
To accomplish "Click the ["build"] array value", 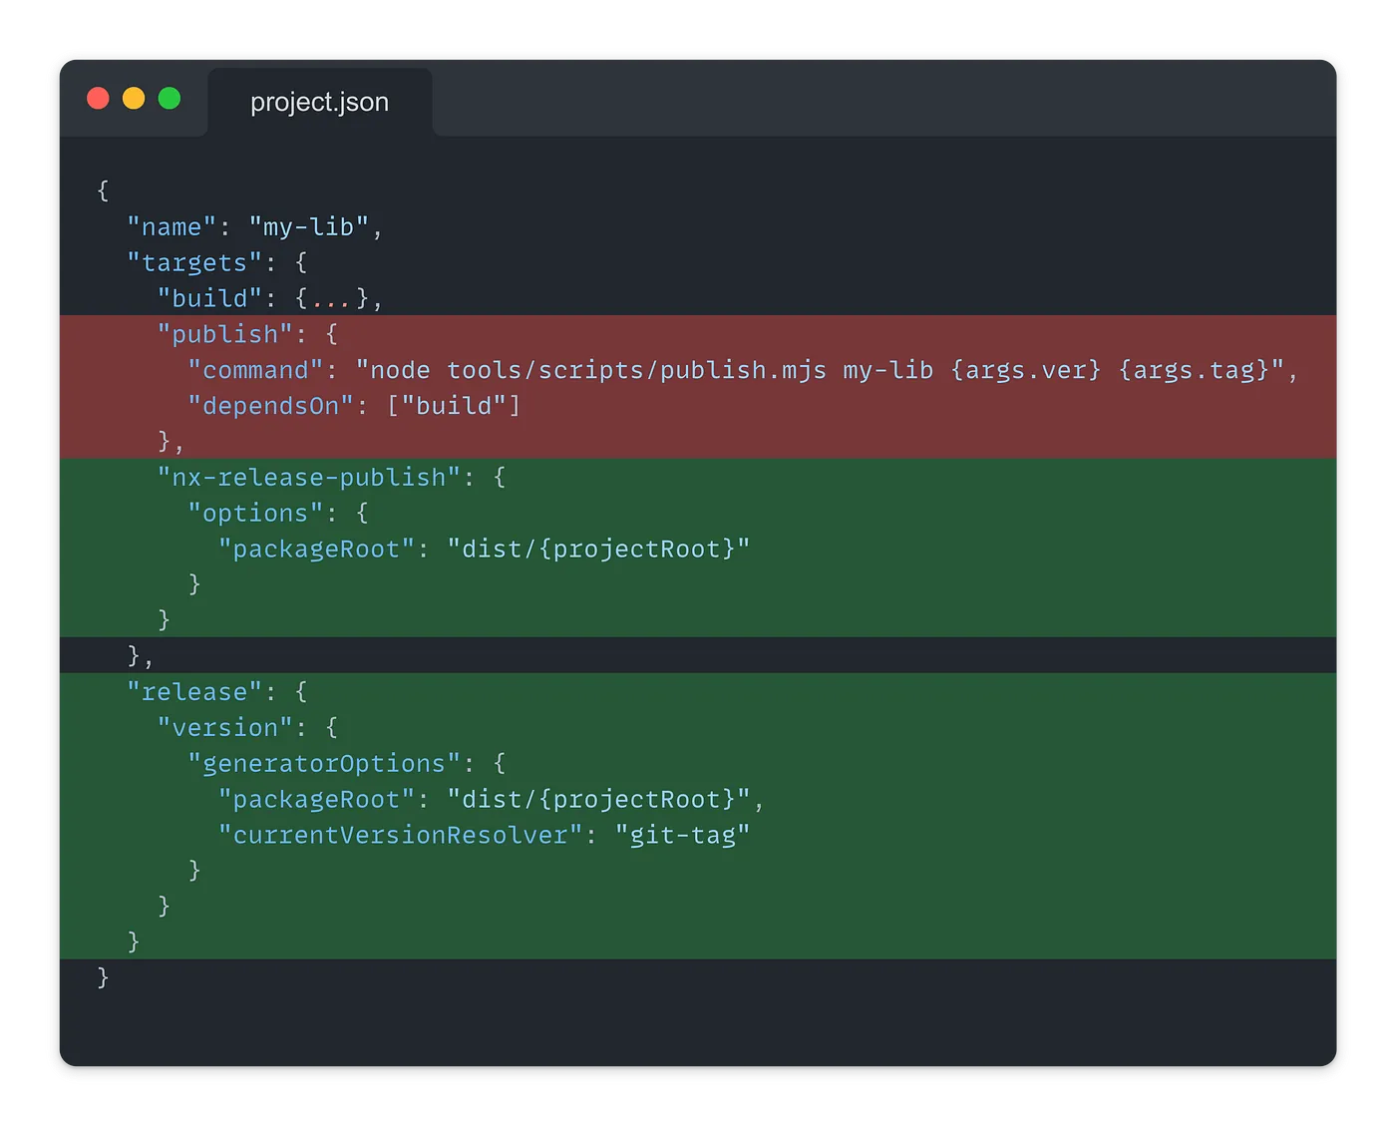I will [454, 406].
